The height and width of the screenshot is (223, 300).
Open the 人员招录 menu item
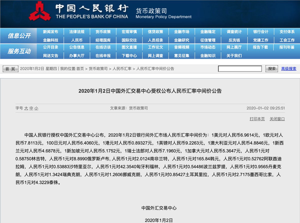pos(155,40)
